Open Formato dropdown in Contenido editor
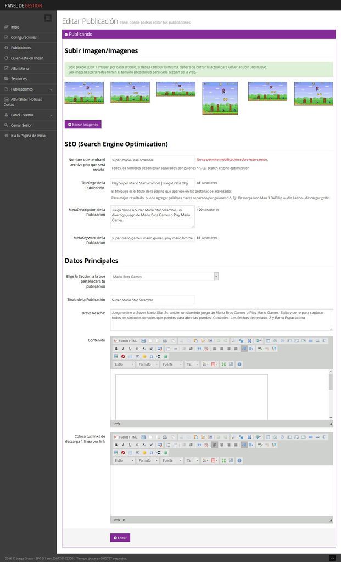Viewport: 341px width, 562px height. pyautogui.click(x=148, y=364)
